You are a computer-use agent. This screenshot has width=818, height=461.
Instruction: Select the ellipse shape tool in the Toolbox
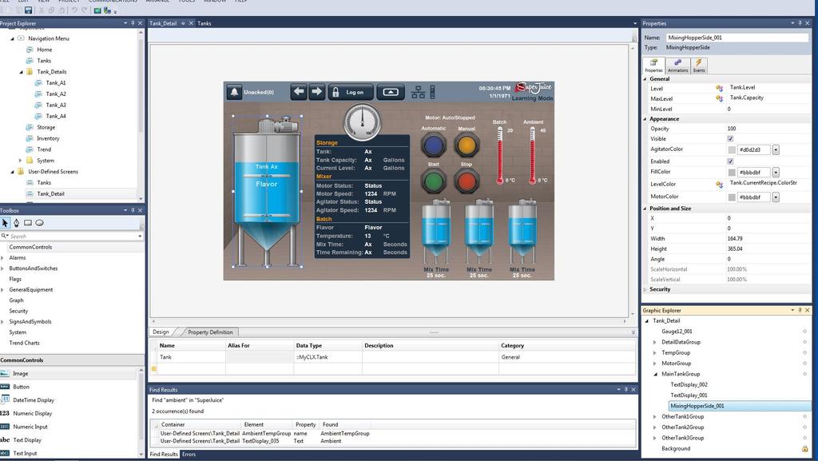[39, 223]
